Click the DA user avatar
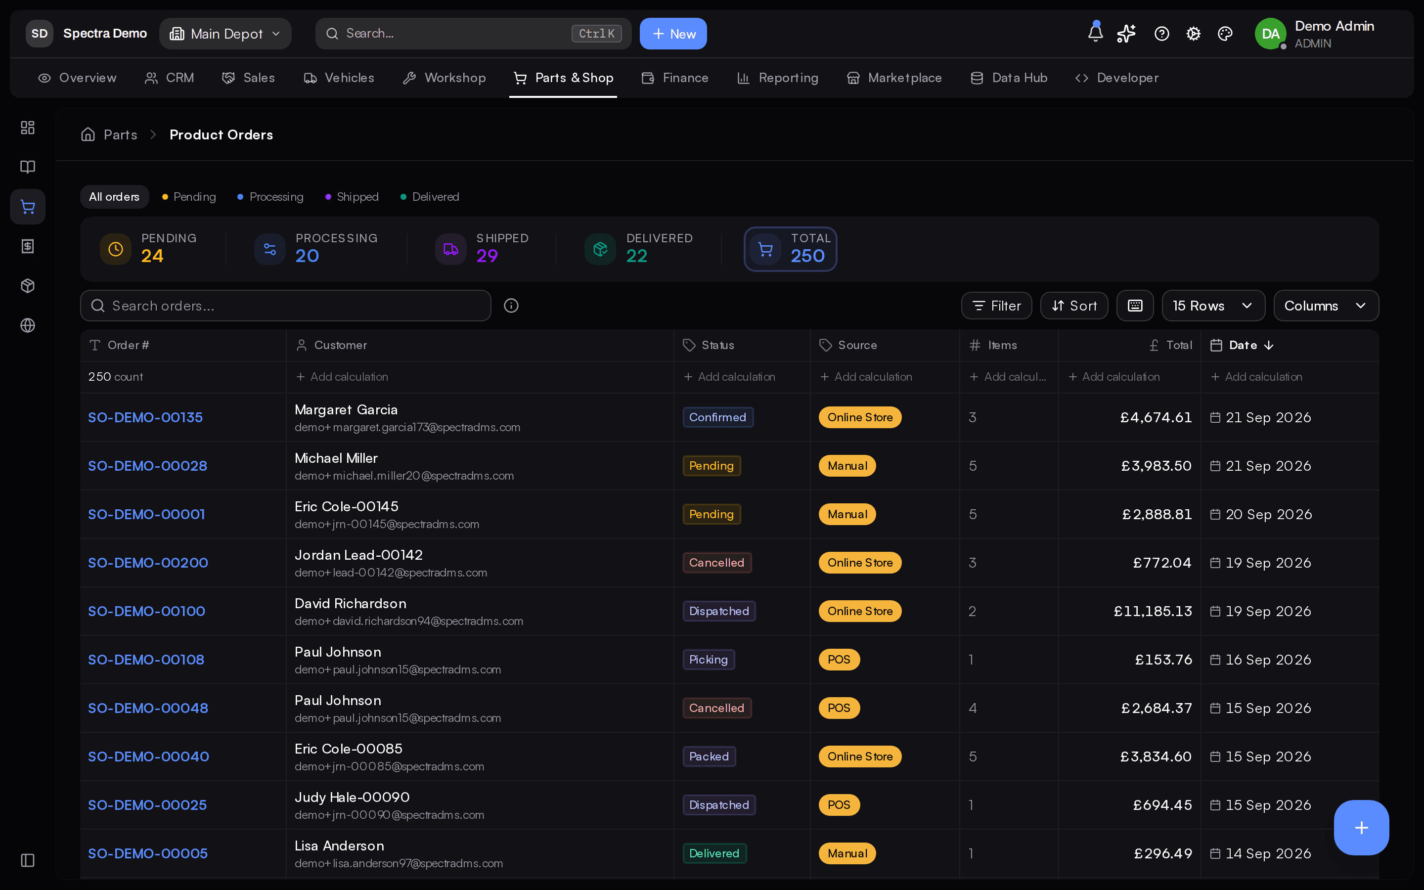The width and height of the screenshot is (1424, 890). pyautogui.click(x=1270, y=34)
